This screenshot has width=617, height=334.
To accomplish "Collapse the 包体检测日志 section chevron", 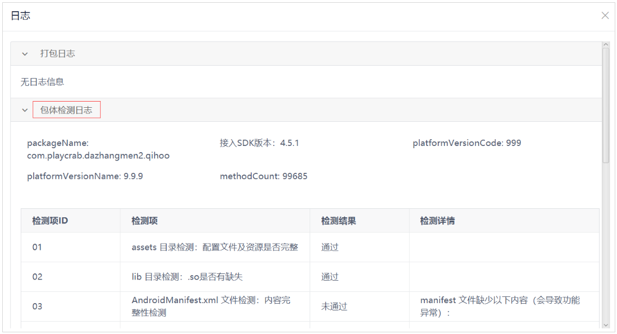I will click(25, 110).
